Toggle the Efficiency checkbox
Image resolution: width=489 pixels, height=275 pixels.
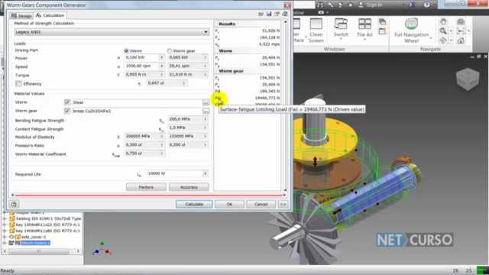[18, 83]
